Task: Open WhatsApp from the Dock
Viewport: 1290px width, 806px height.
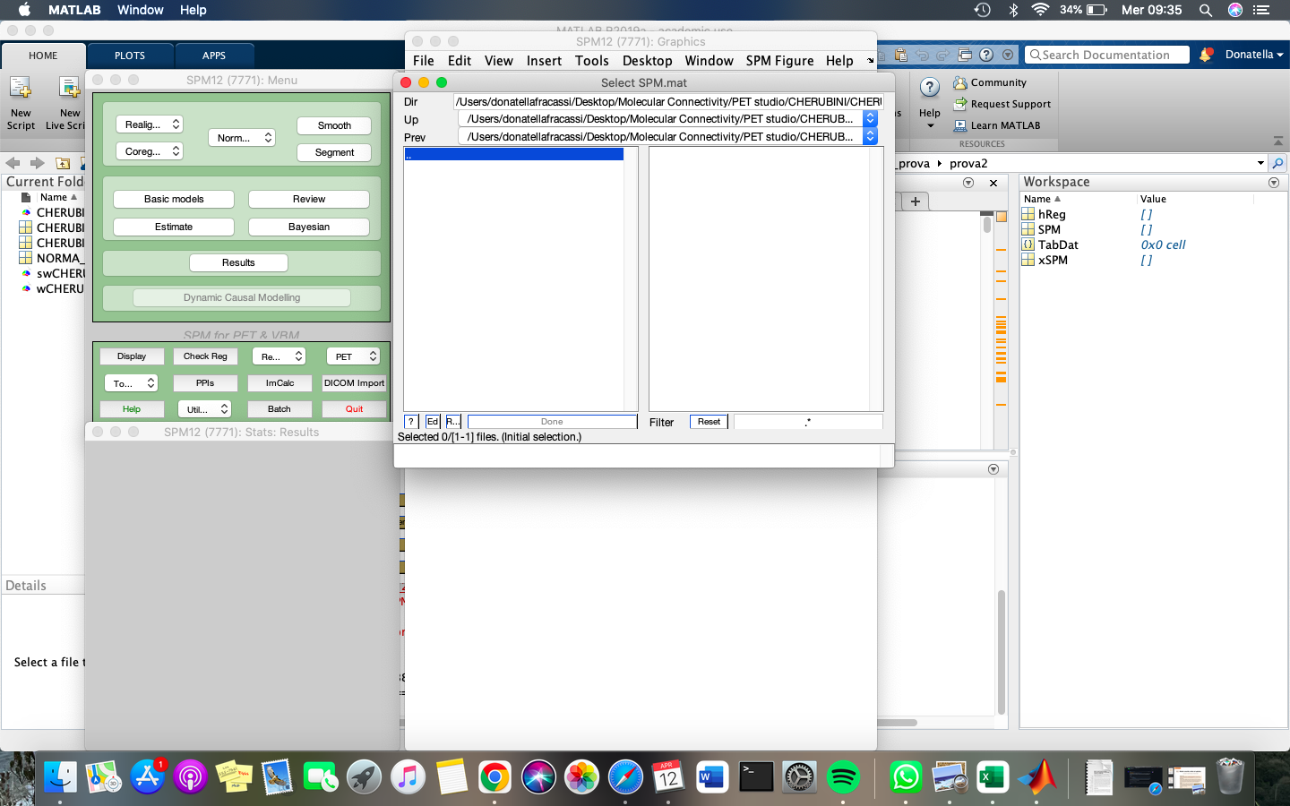Action: click(x=906, y=776)
